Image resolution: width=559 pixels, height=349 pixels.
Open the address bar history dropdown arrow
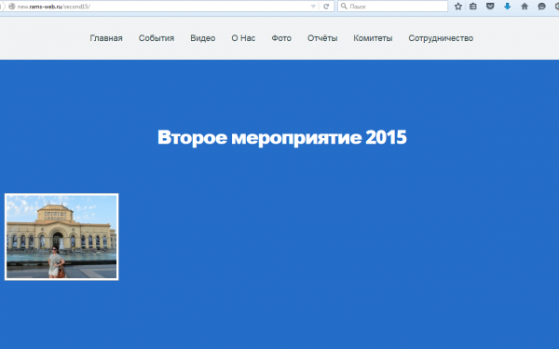click(313, 7)
